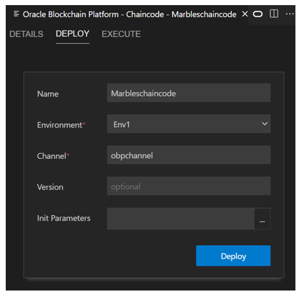Image resolution: width=305 pixels, height=302 pixels.
Task: Click the Channel field with obpchannel
Action: click(x=189, y=155)
